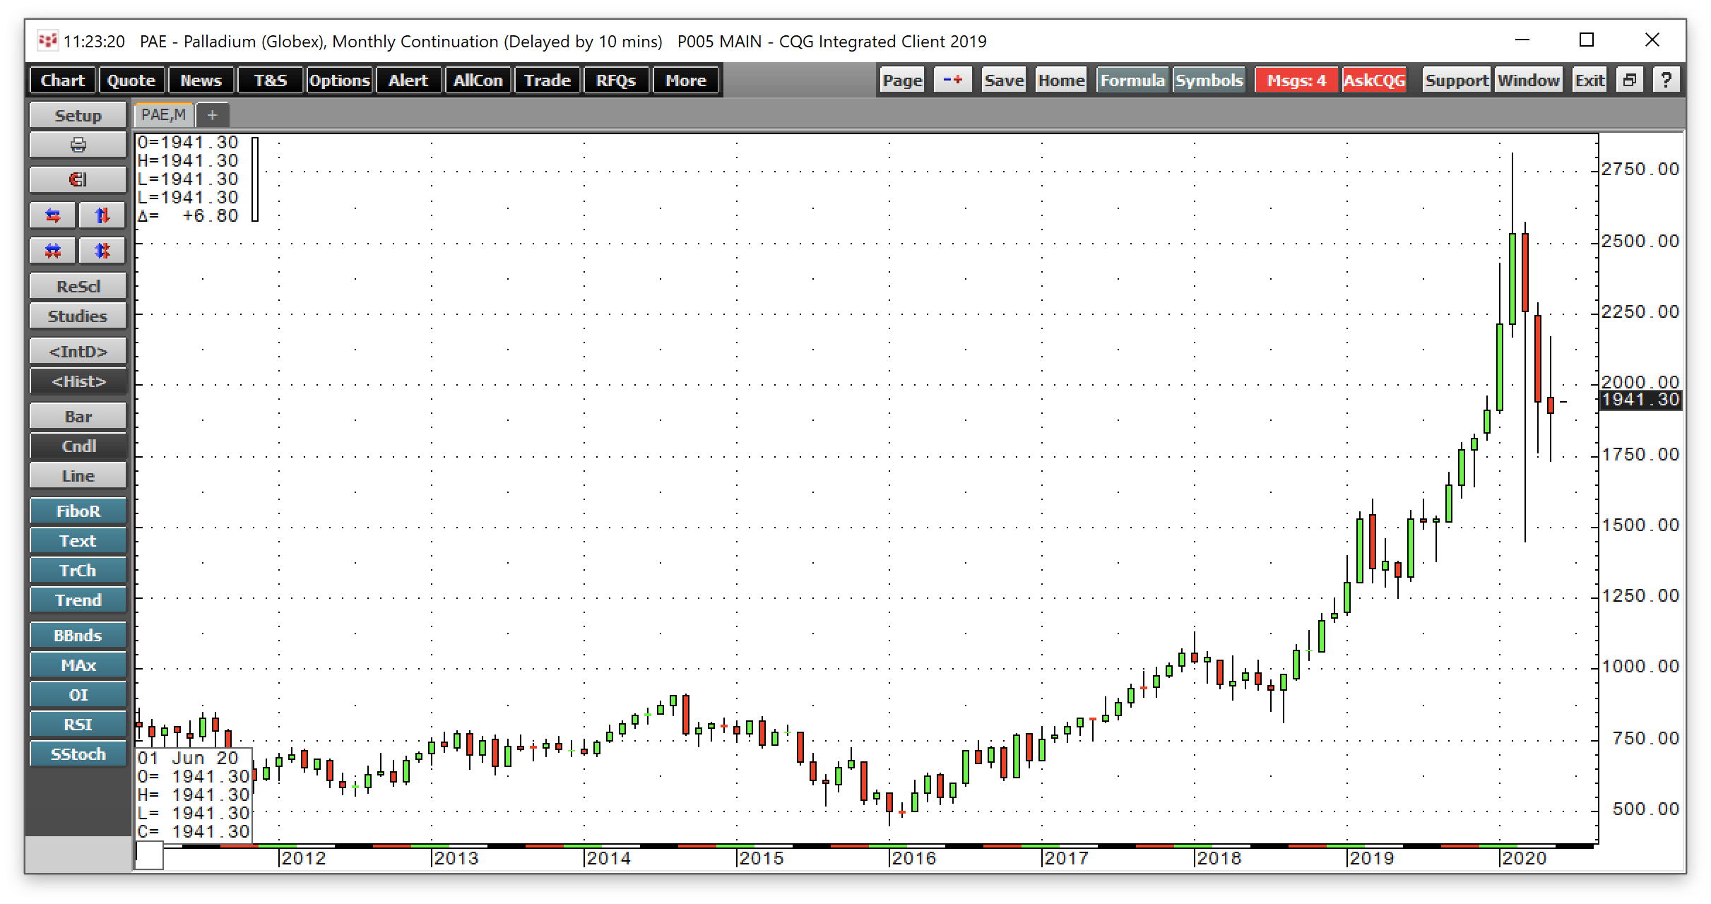Screen dimensions: 1711x904
Task: Switch to <Hist> historical mode
Action: (x=78, y=381)
